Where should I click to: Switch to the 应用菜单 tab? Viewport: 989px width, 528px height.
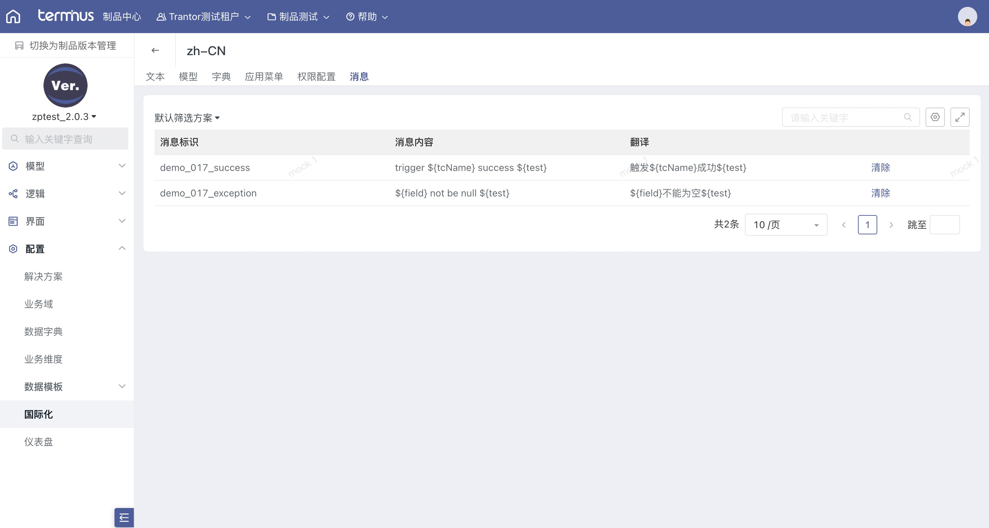pos(264,77)
